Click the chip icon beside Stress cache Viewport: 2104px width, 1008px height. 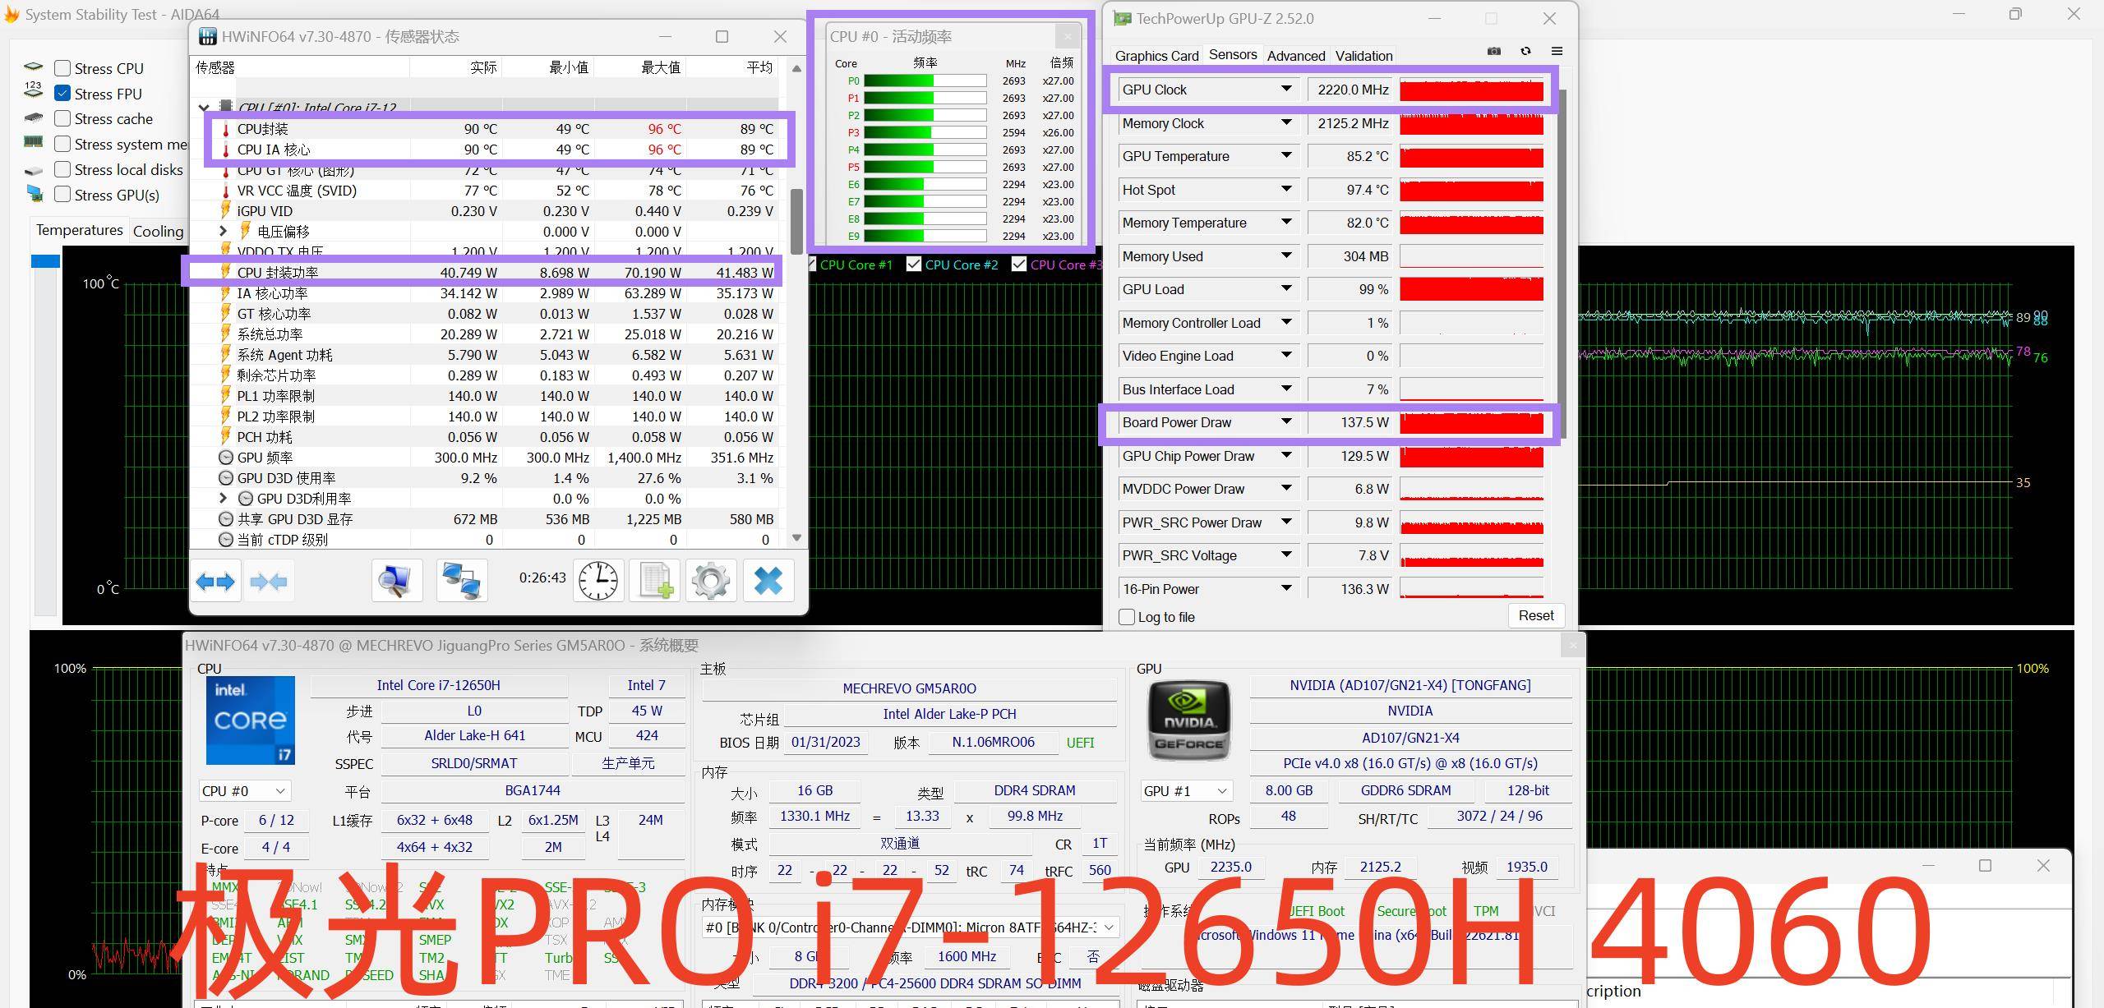[x=33, y=118]
